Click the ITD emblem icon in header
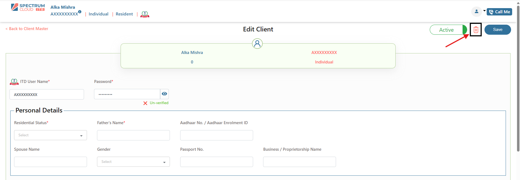This screenshot has height=180, width=520. [145, 14]
